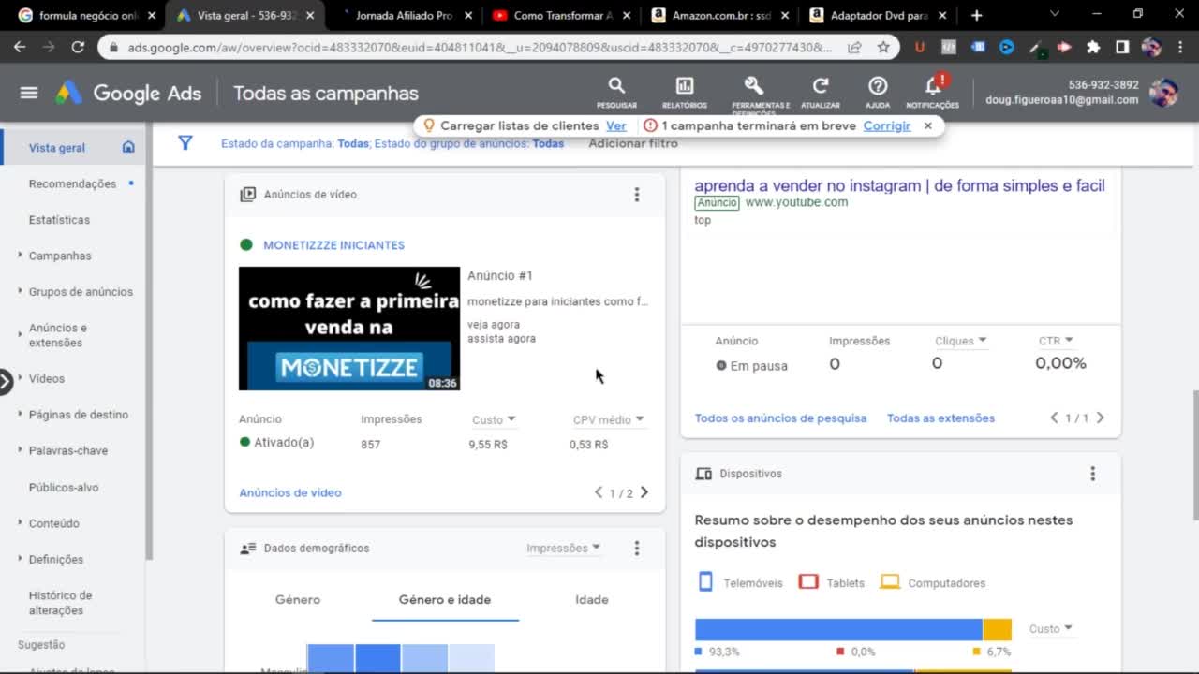
Task: Open Impressões dropdown in Dados demográficos
Action: (563, 549)
